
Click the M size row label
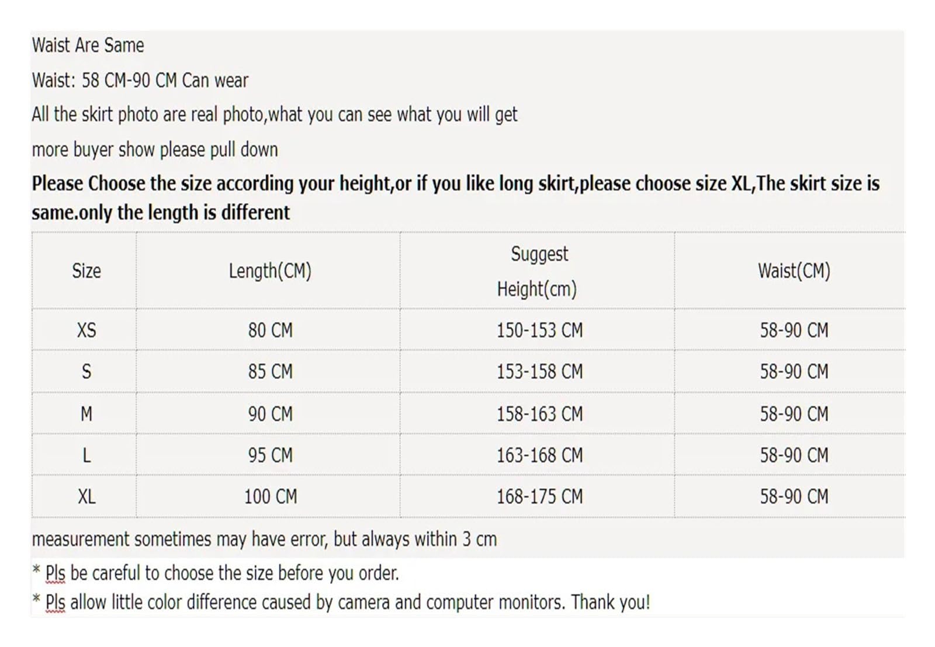[x=86, y=414]
